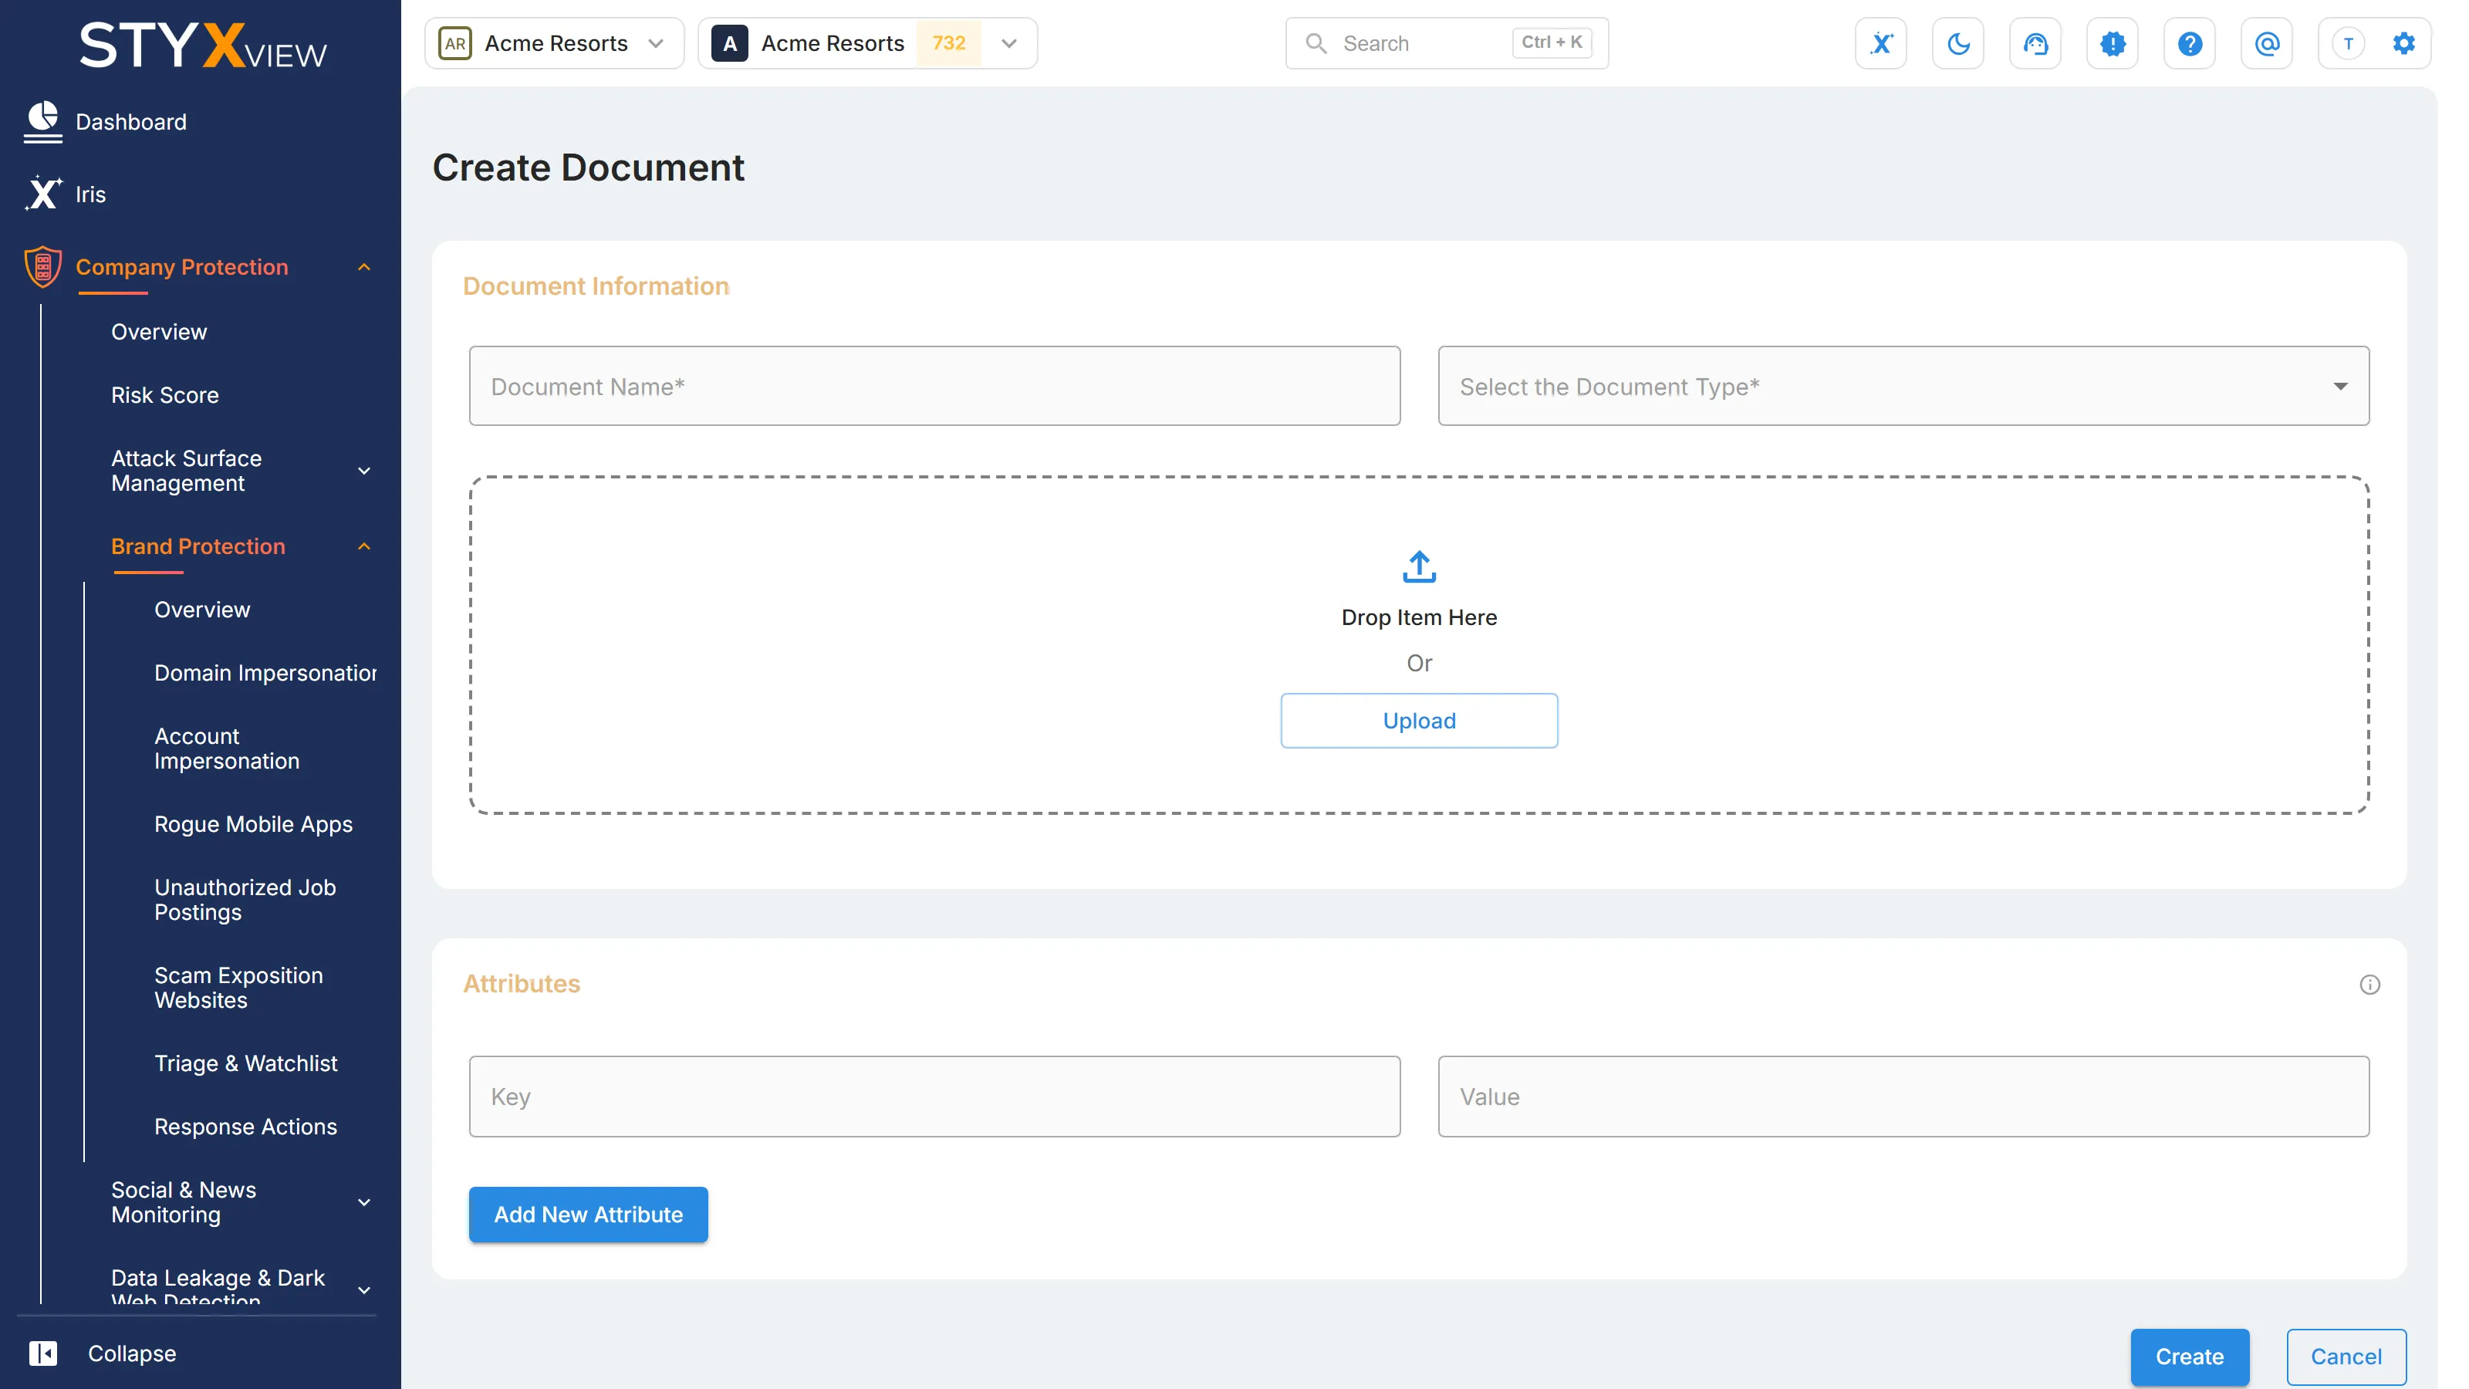Click the STYX VIEW logo
2469x1389 pixels.
[202, 45]
